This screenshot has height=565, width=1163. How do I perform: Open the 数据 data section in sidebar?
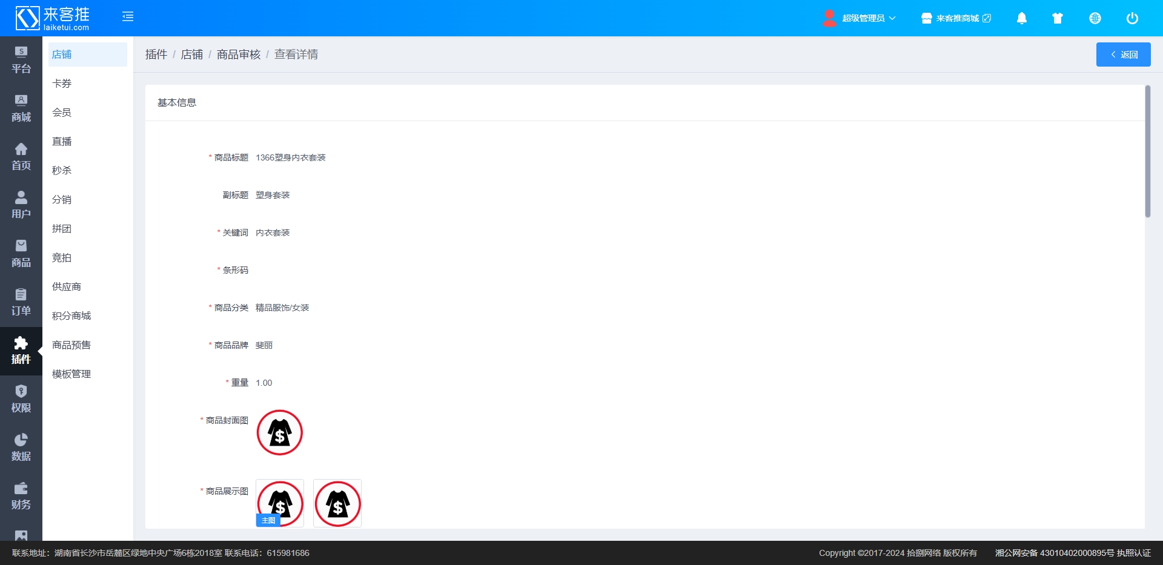pyautogui.click(x=21, y=448)
